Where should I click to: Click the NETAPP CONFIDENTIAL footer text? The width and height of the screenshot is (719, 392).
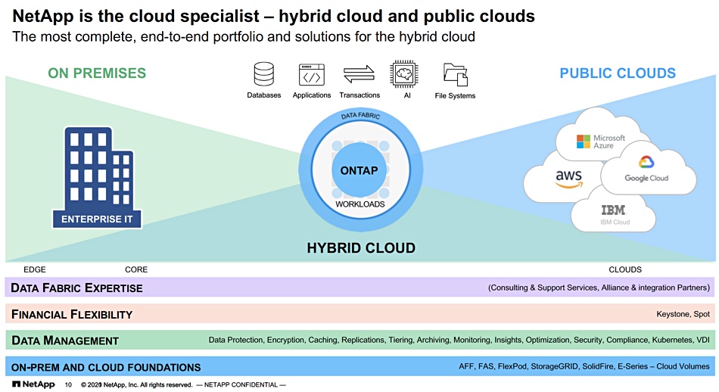coord(241,384)
